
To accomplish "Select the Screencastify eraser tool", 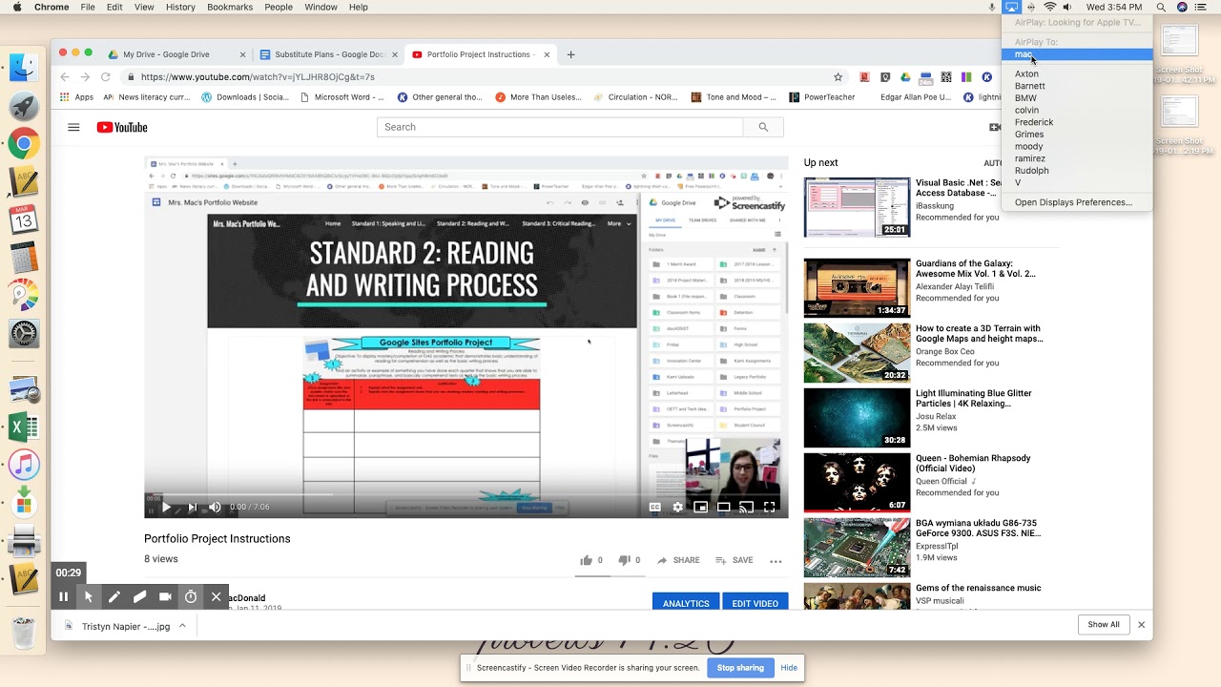I will tap(139, 597).
